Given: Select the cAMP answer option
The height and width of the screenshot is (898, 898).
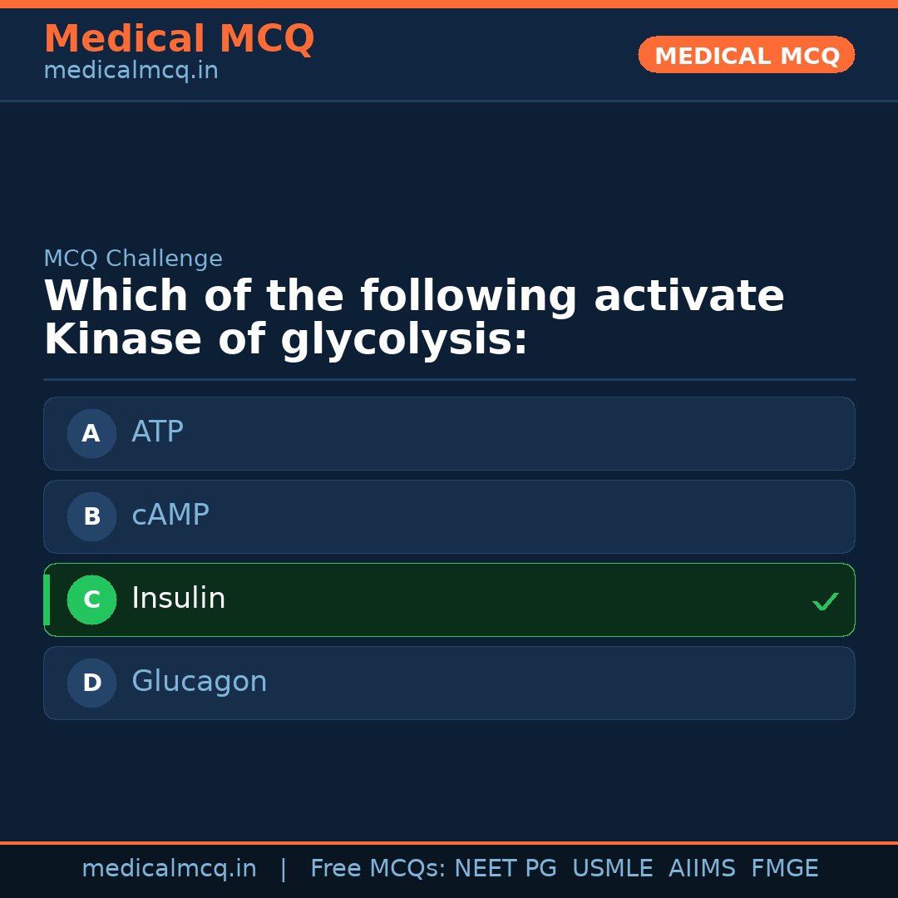Looking at the screenshot, I should click(449, 516).
